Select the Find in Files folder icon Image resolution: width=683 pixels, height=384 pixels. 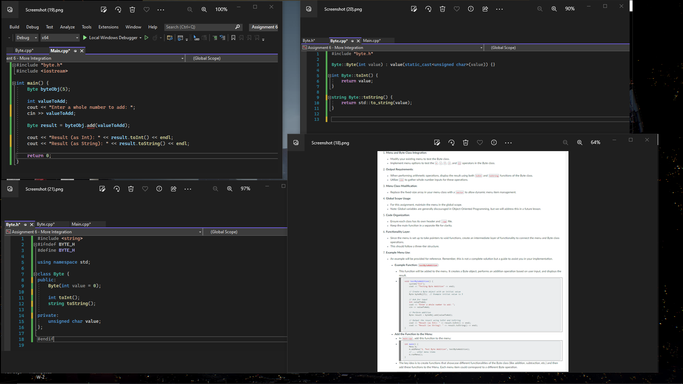[x=170, y=38]
